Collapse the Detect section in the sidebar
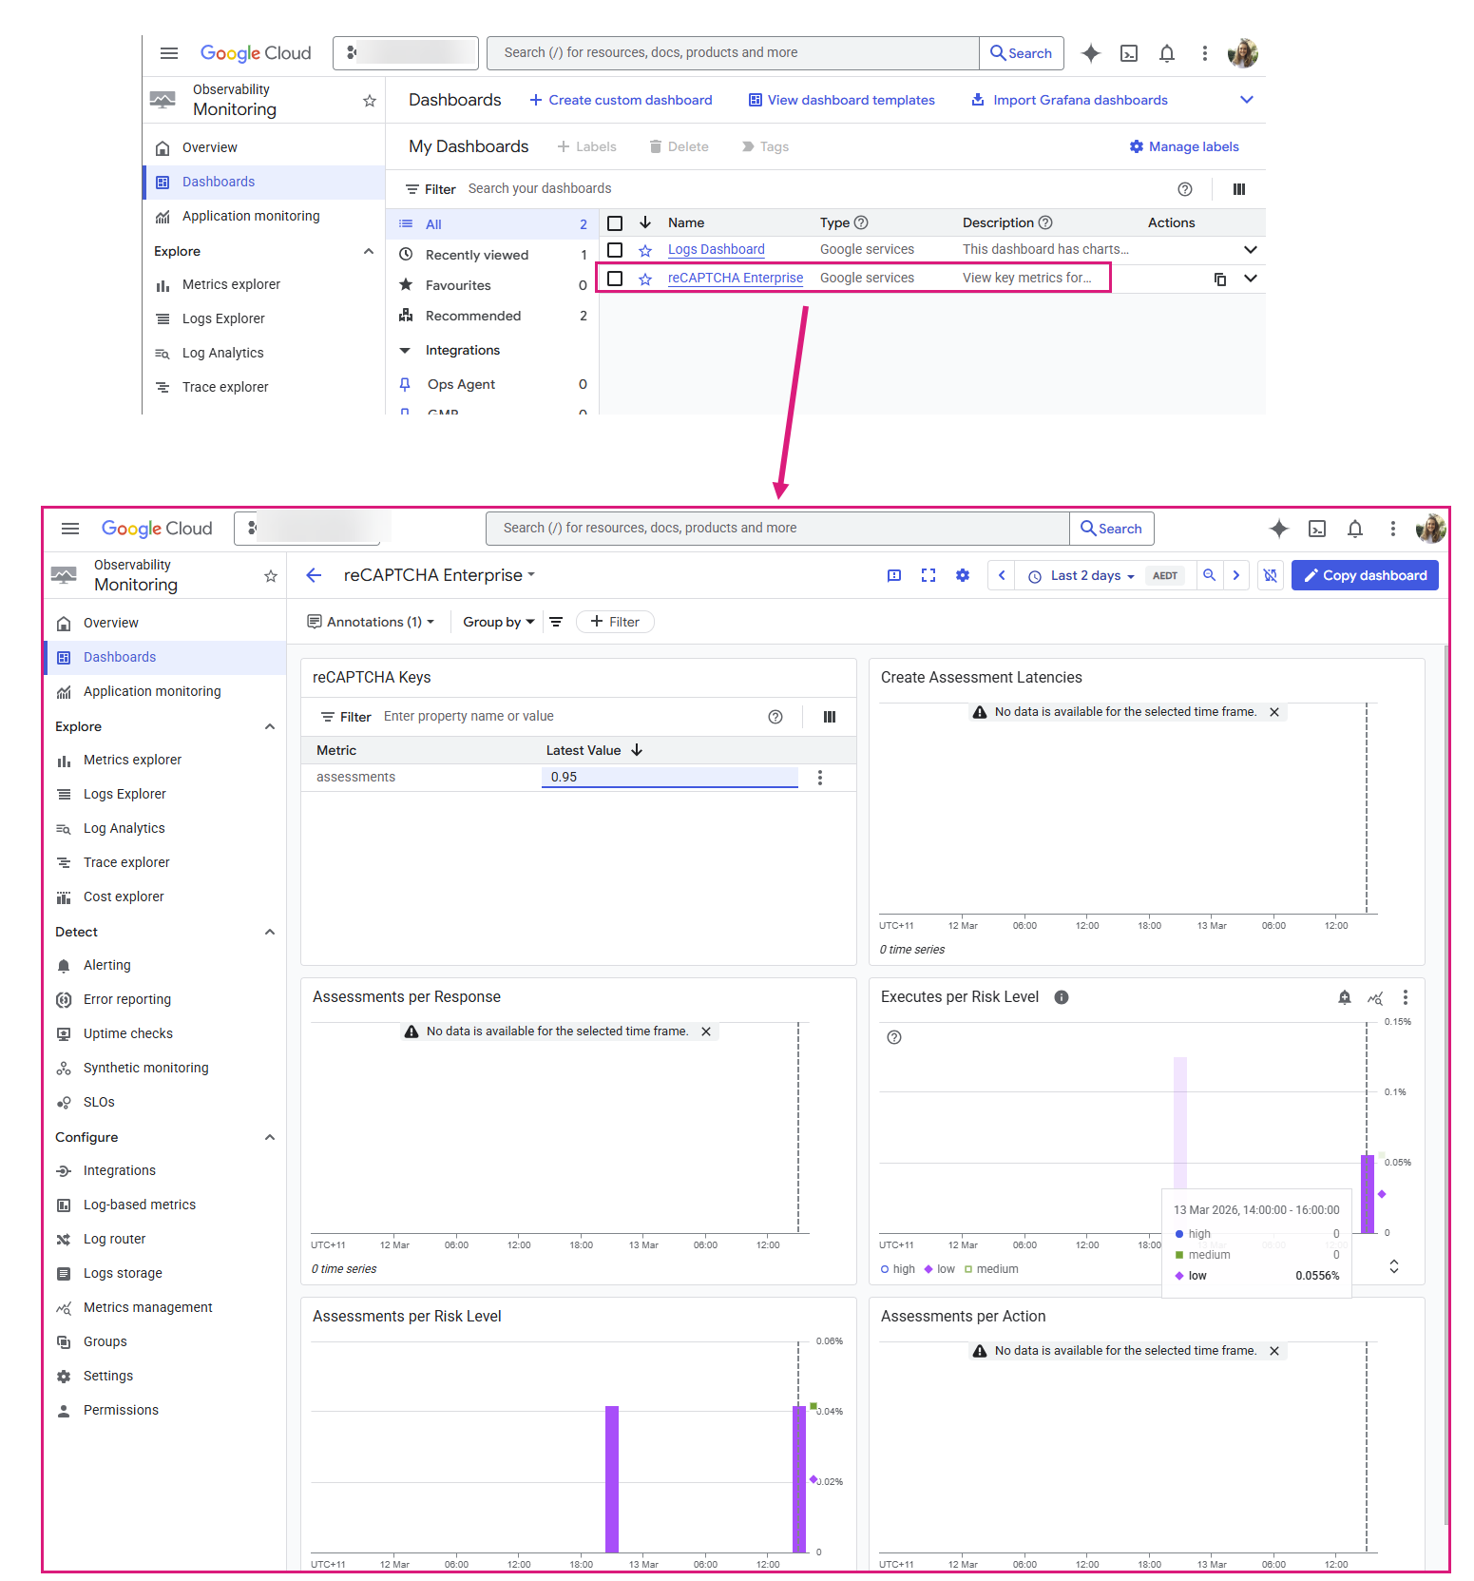 (270, 933)
